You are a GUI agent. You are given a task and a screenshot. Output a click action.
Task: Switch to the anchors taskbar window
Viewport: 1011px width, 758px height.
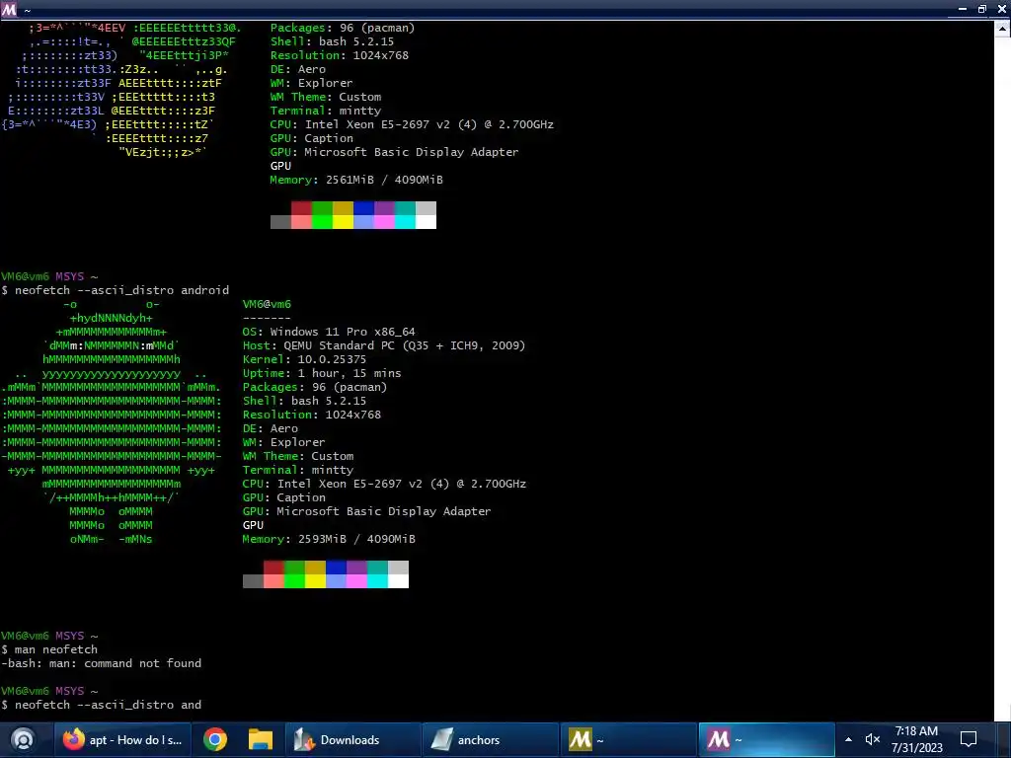[490, 739]
